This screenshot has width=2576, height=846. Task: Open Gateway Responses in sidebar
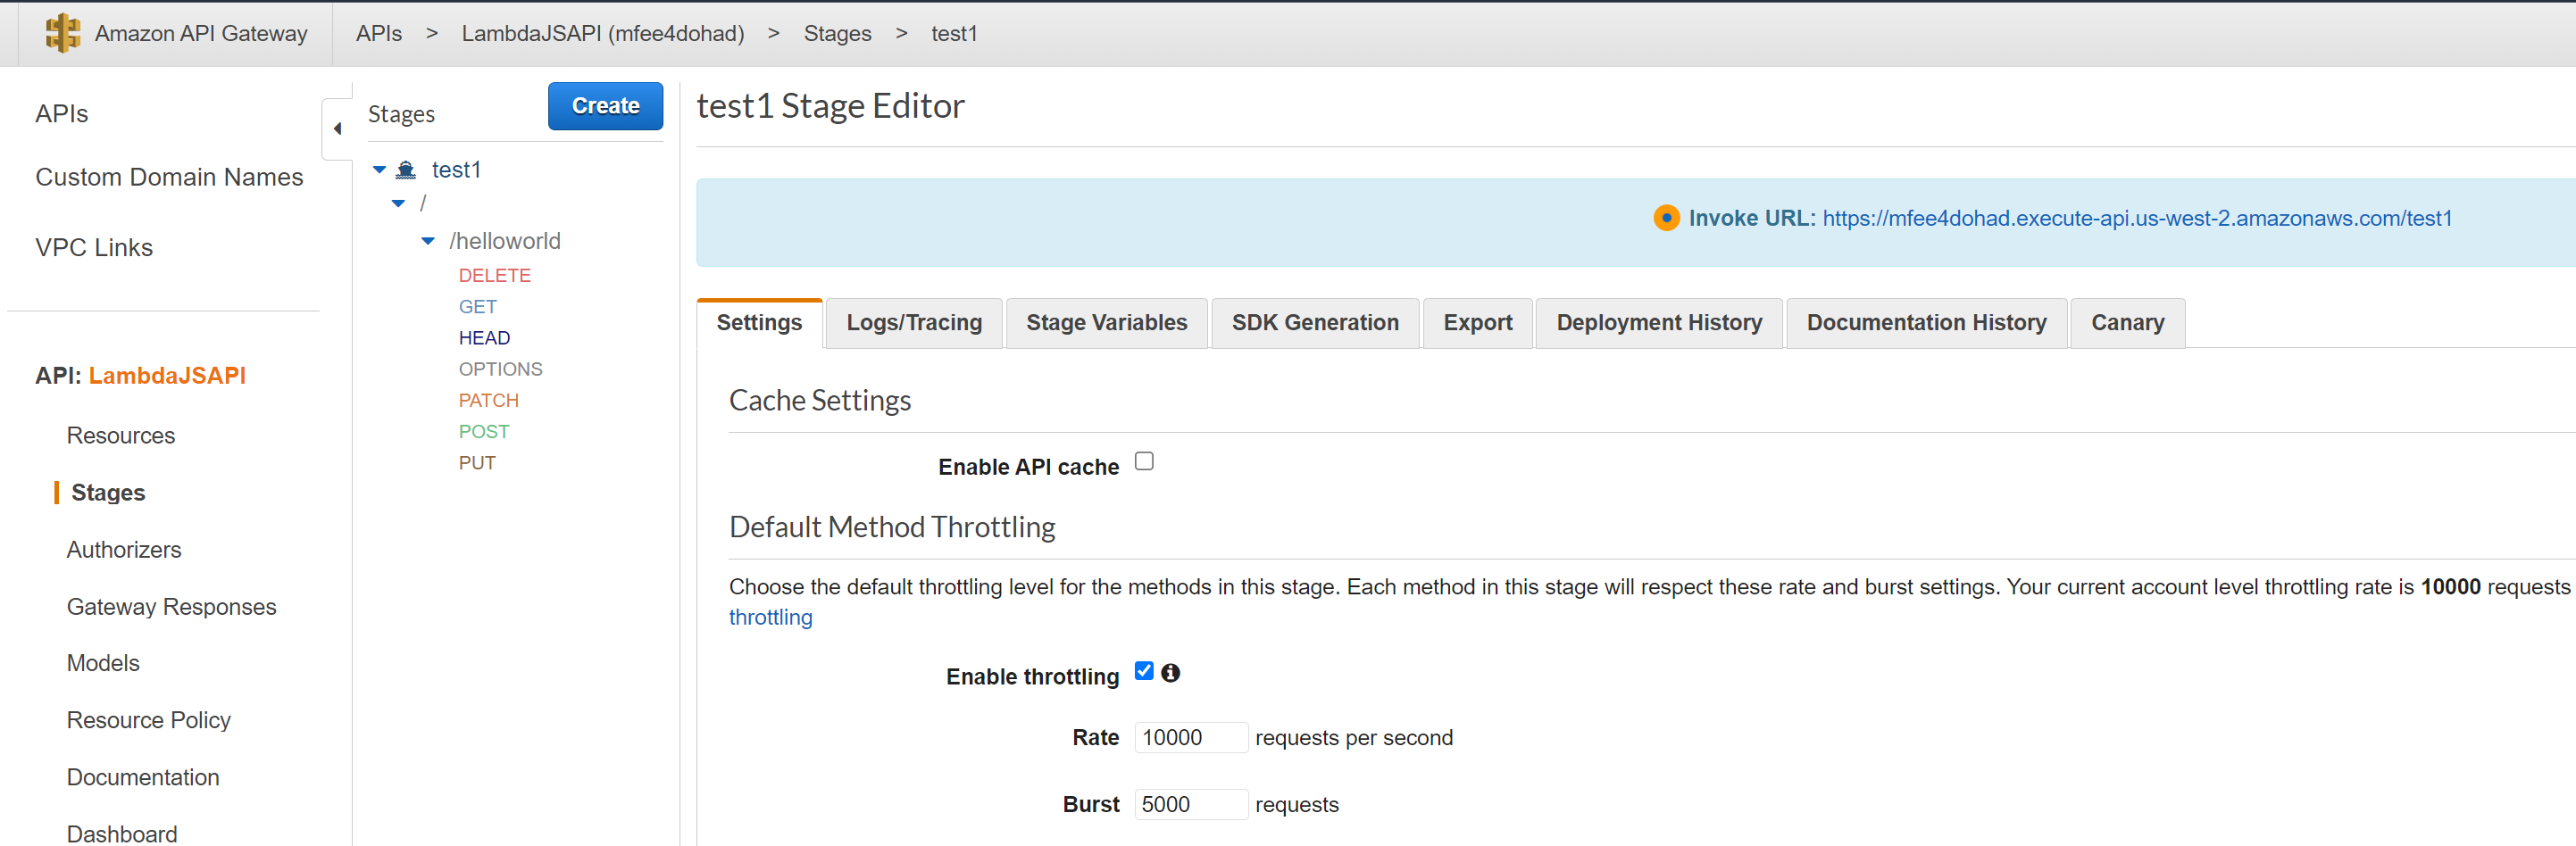tap(171, 607)
